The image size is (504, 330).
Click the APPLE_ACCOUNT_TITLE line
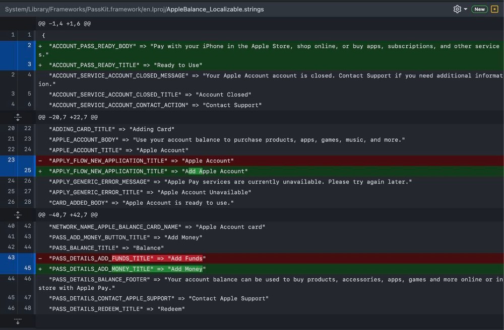point(270,150)
